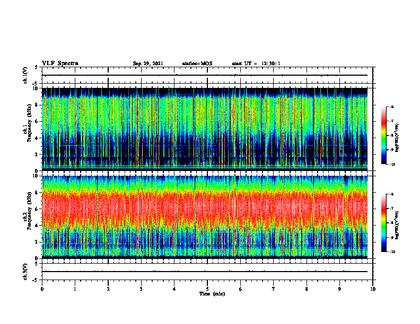This screenshot has height=324, width=420.
Task: Click the ch.1 colorbar log(PSD) label
Action: tap(397, 138)
